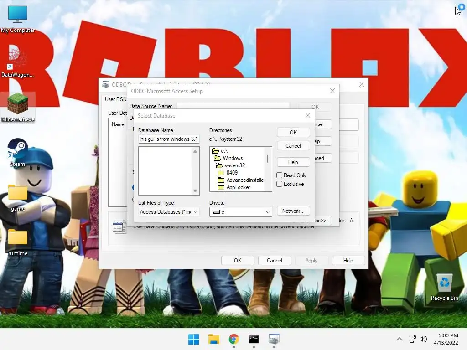Image resolution: width=467 pixels, height=350 pixels.
Task: Select the system32 folder in Directories
Action: pyautogui.click(x=230, y=165)
